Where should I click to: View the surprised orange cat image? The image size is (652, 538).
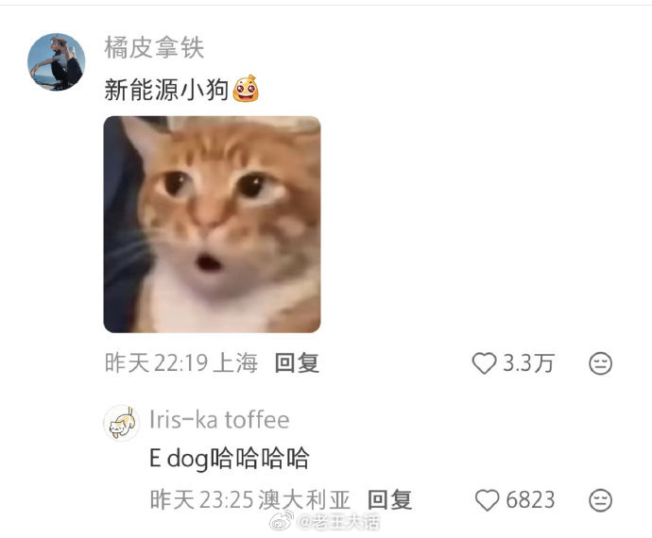pos(212,225)
